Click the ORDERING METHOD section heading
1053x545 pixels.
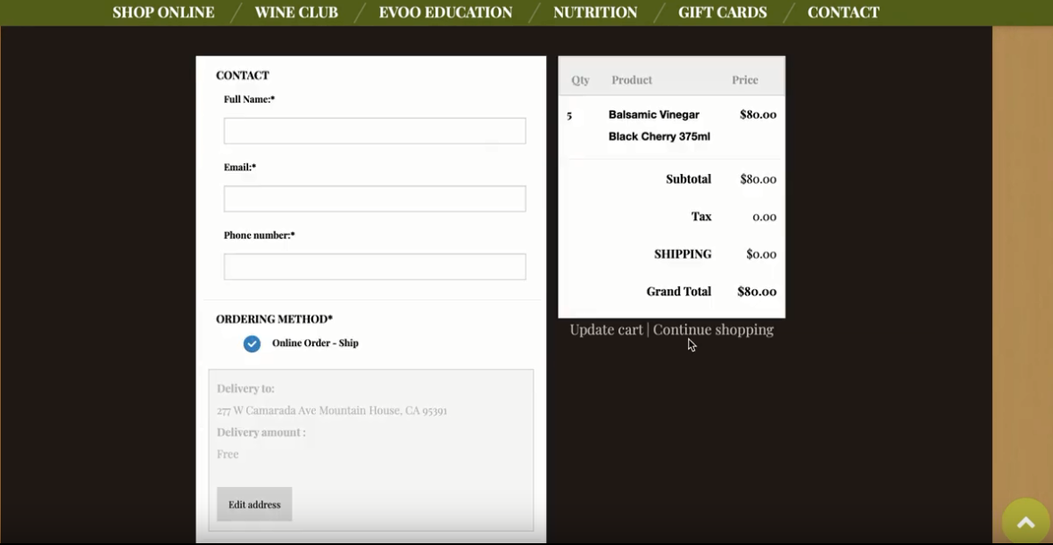coord(274,318)
